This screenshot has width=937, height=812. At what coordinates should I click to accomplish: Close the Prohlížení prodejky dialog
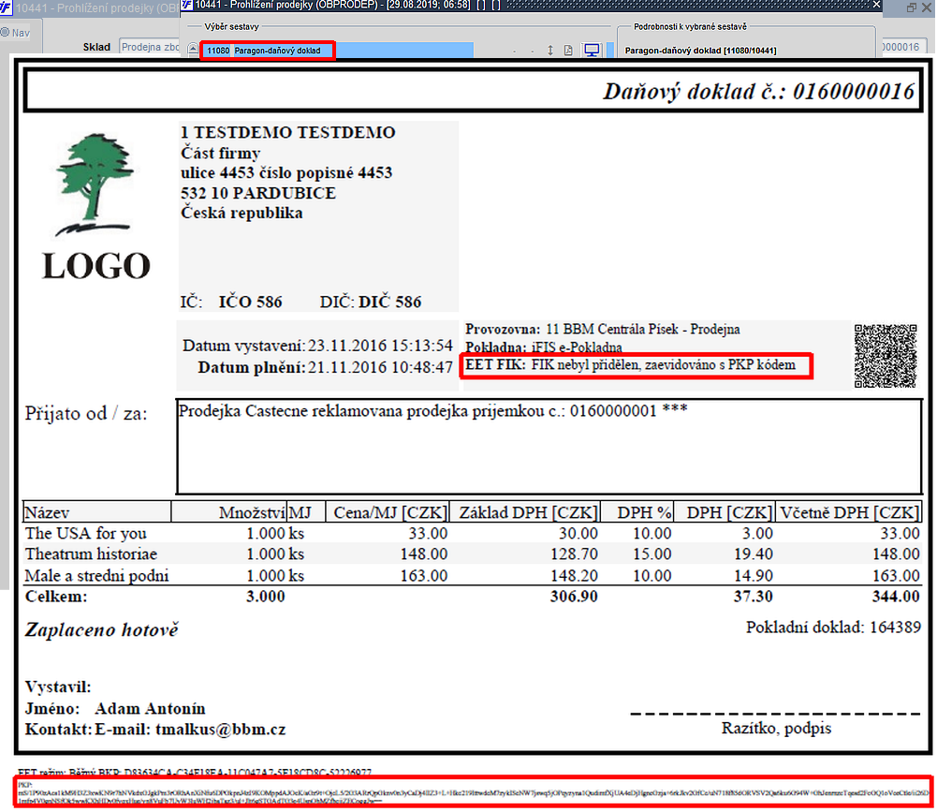(x=876, y=5)
